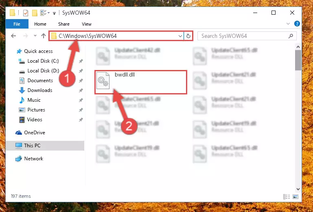
Task: Click the vertical scrollbar thumb
Action: click(298, 60)
